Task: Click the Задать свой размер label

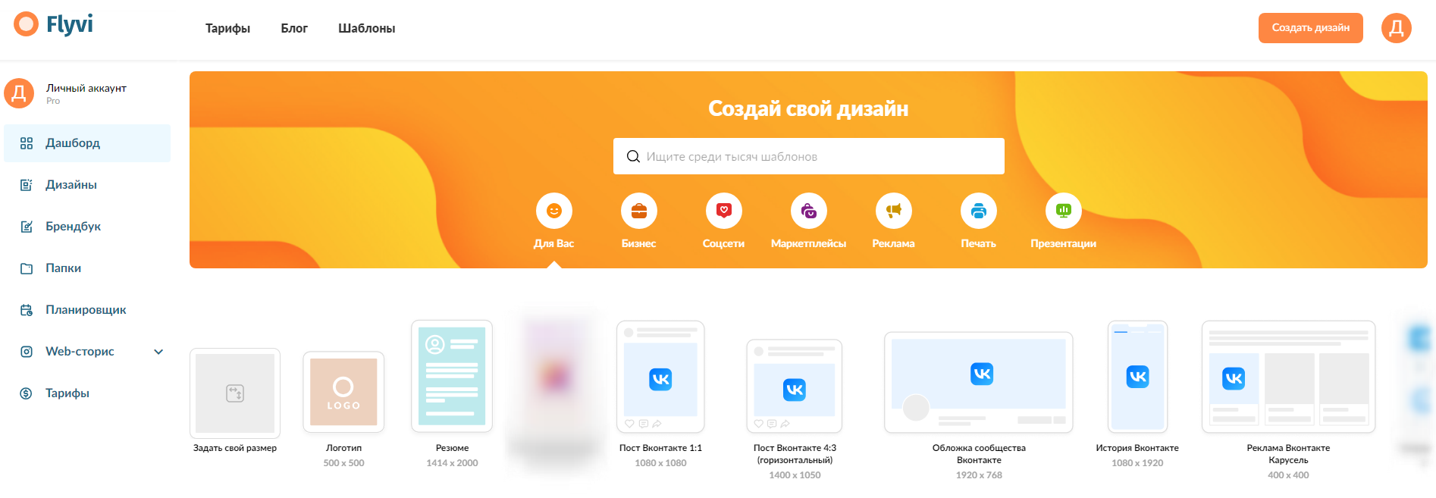Action: 235,448
